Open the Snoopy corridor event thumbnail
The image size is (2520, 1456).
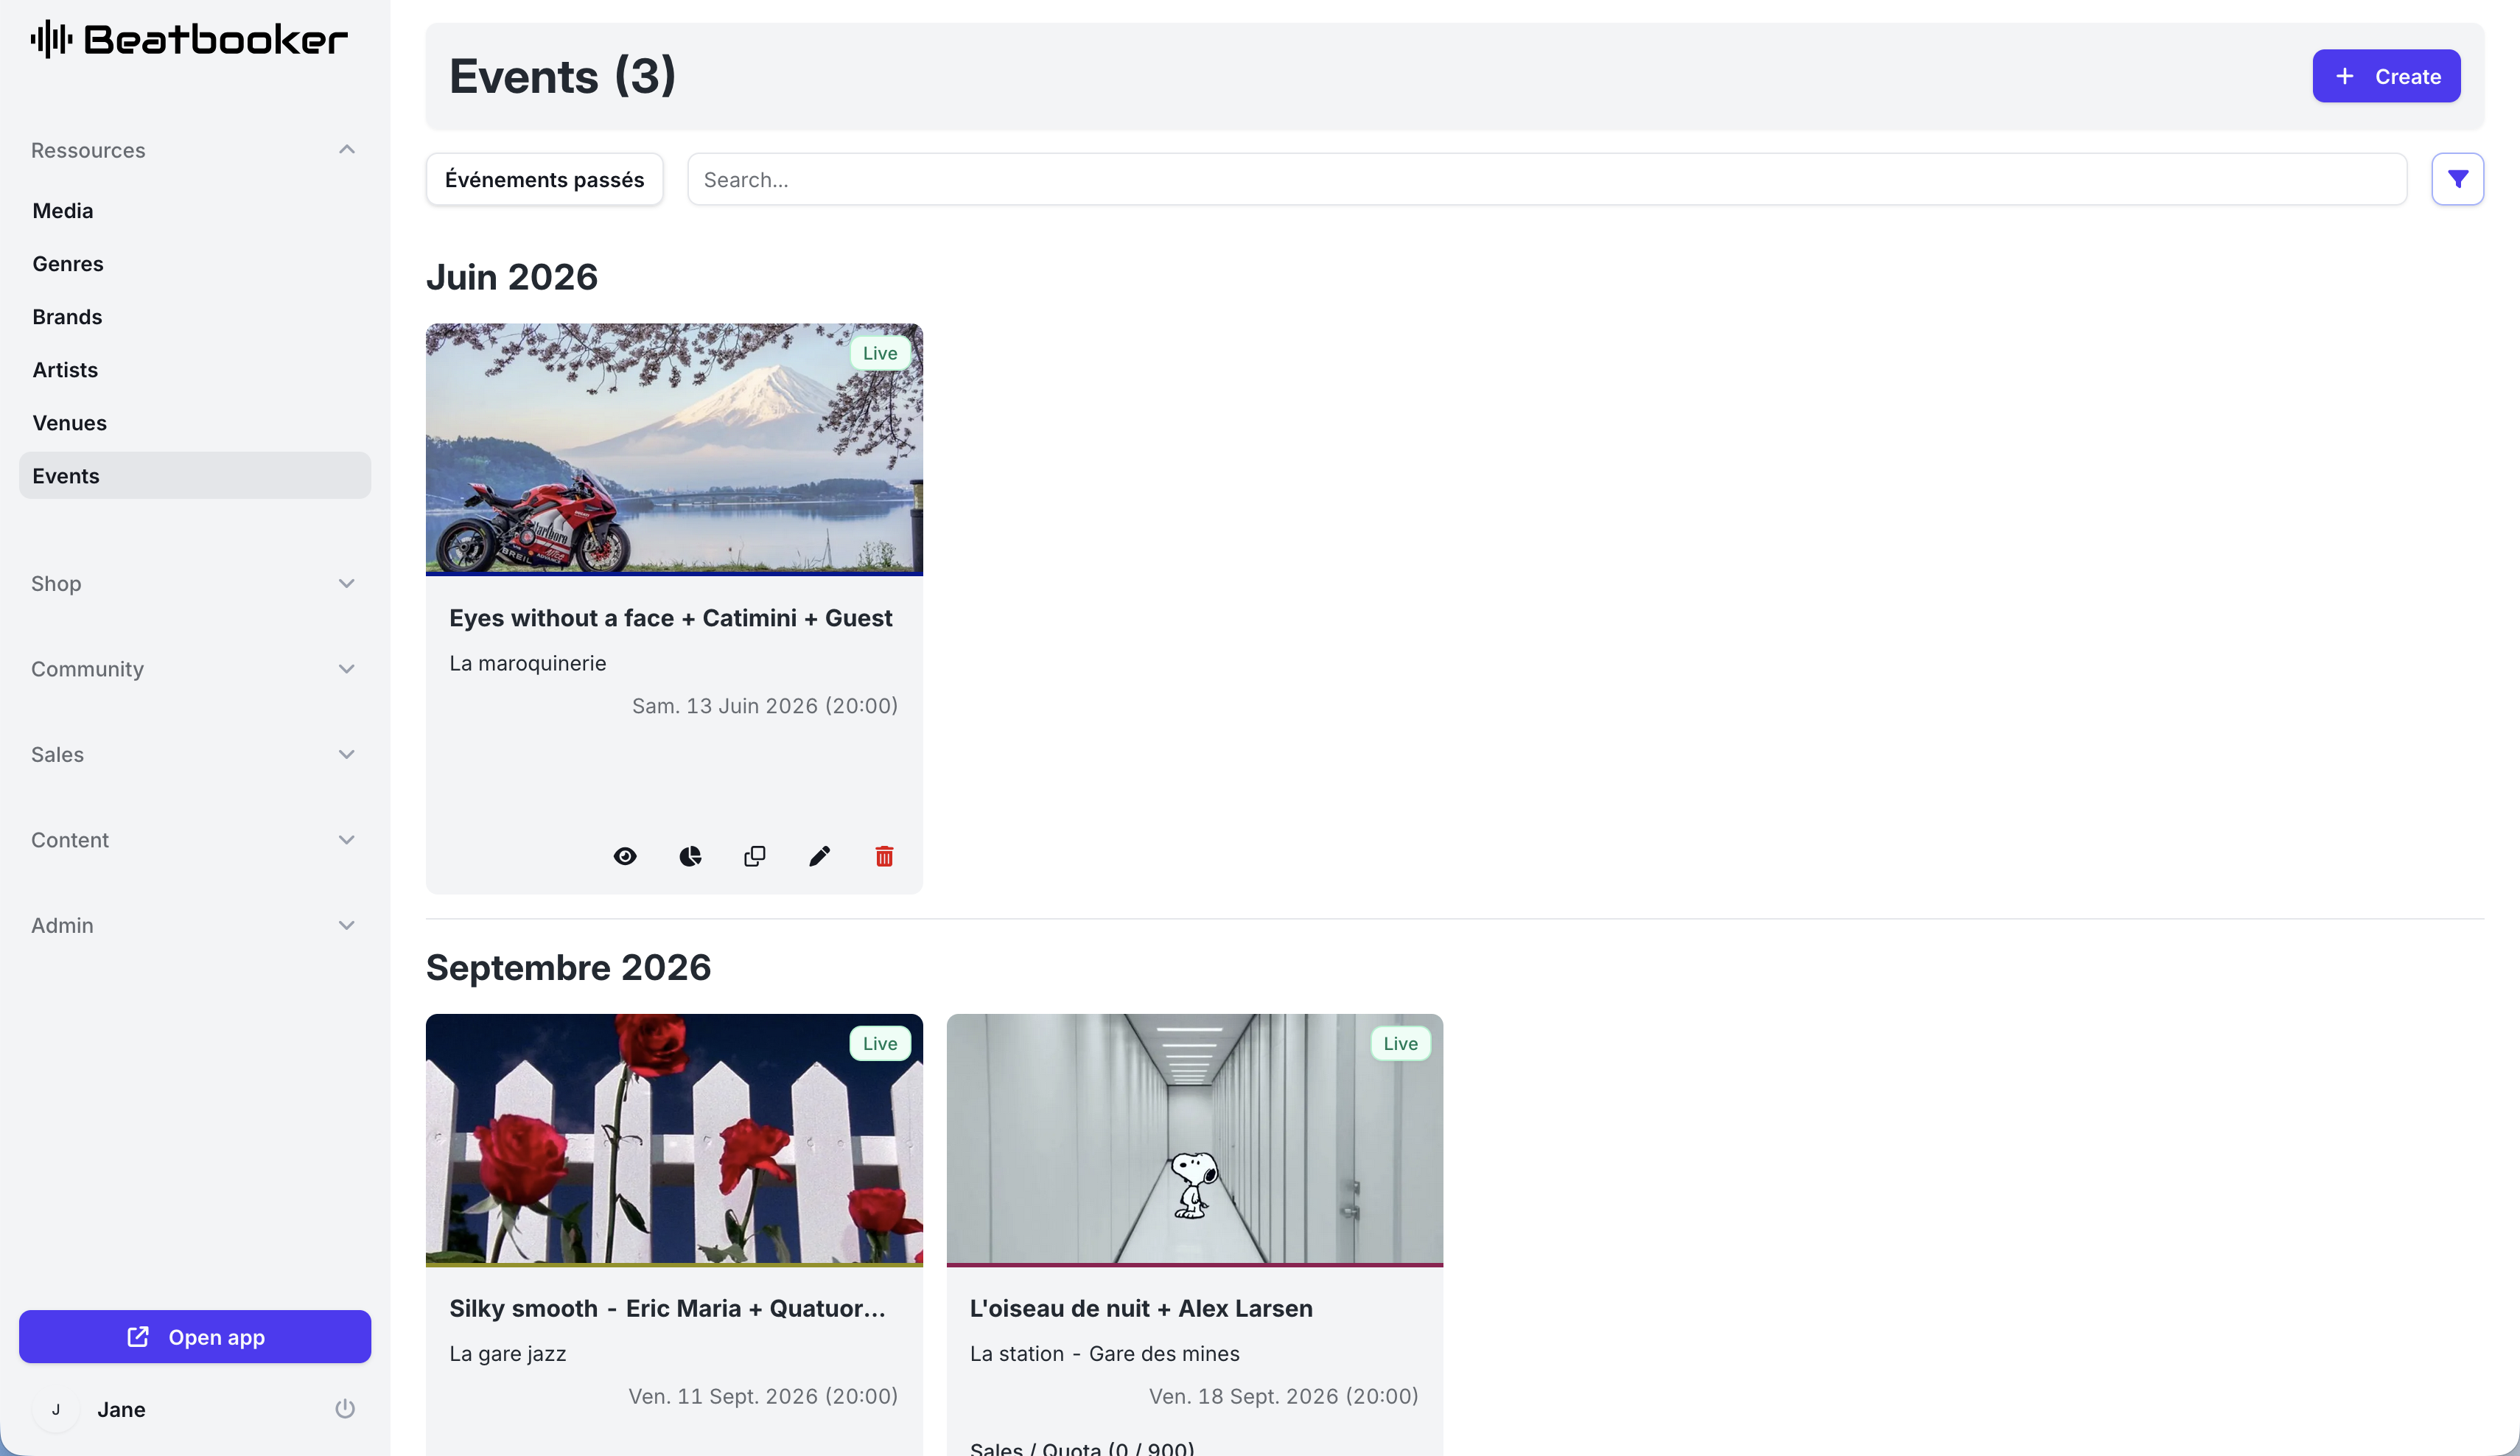pos(1194,1139)
